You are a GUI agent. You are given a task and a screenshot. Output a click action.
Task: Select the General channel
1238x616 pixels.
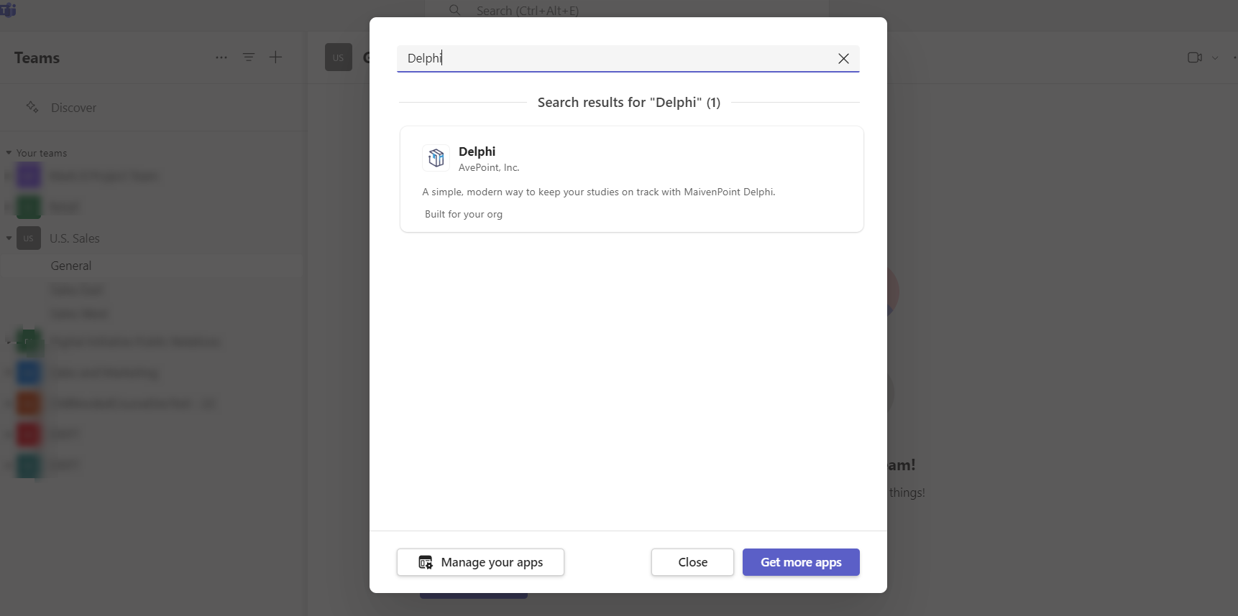click(x=71, y=266)
